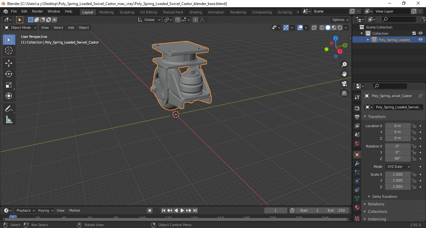
Task: Activate the Measure tool
Action: 9,120
